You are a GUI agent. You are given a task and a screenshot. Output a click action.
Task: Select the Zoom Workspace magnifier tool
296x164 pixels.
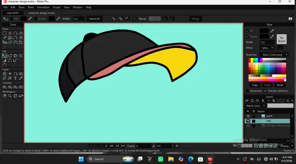tap(10, 96)
